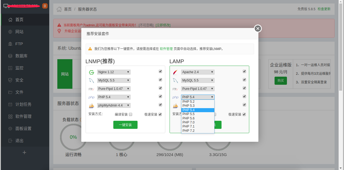This screenshot has width=344, height=170.
Task: Click the FTP icon in the sidebar
Action: [x=10, y=44]
